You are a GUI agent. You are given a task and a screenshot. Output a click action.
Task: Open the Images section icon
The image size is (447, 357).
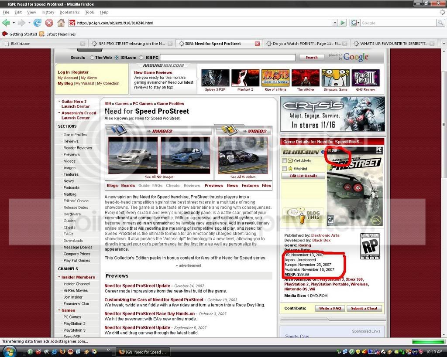click(x=118, y=129)
